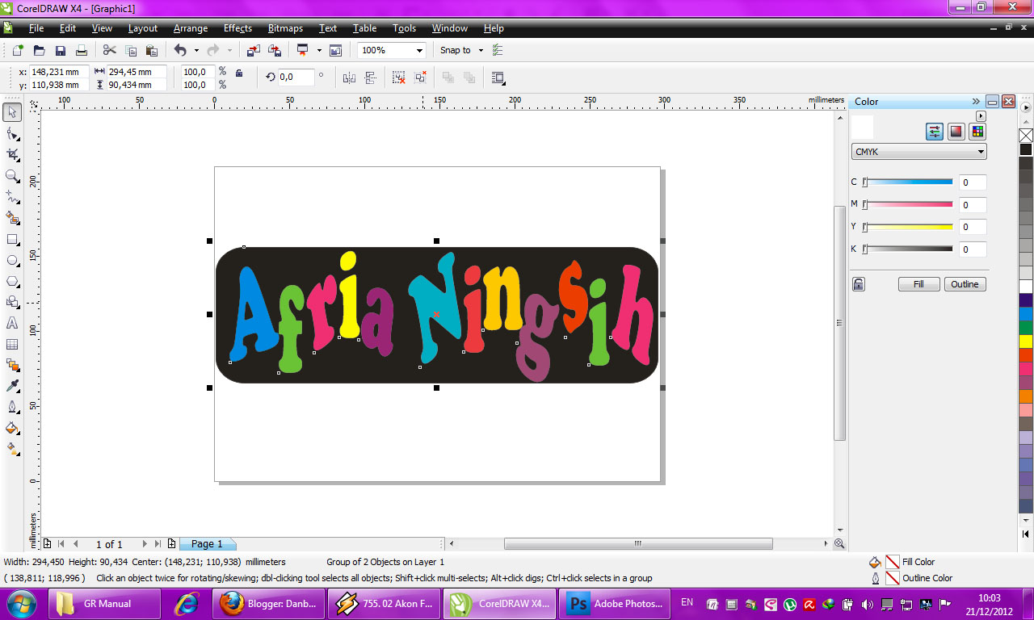The height and width of the screenshot is (620, 1034).
Task: Click the Ungroup All button
Action: pos(420,77)
